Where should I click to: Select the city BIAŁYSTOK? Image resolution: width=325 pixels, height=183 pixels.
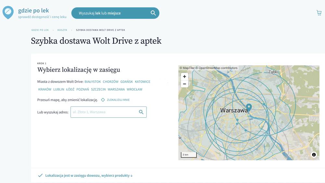(x=93, y=82)
